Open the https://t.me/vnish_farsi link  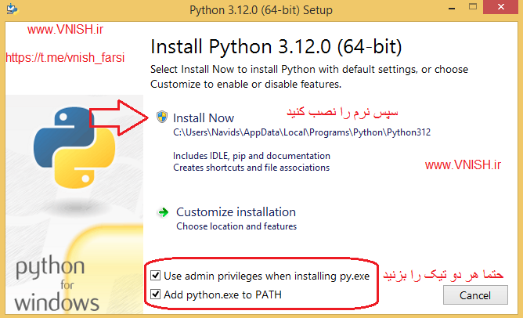point(65,58)
